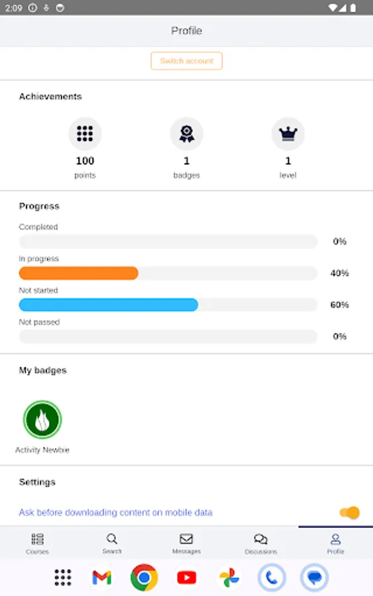Tap the level crown icon
The image size is (373, 596).
click(x=288, y=134)
